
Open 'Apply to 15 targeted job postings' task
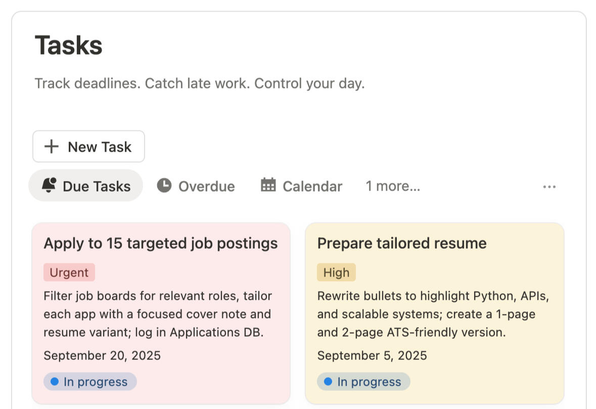coord(160,243)
